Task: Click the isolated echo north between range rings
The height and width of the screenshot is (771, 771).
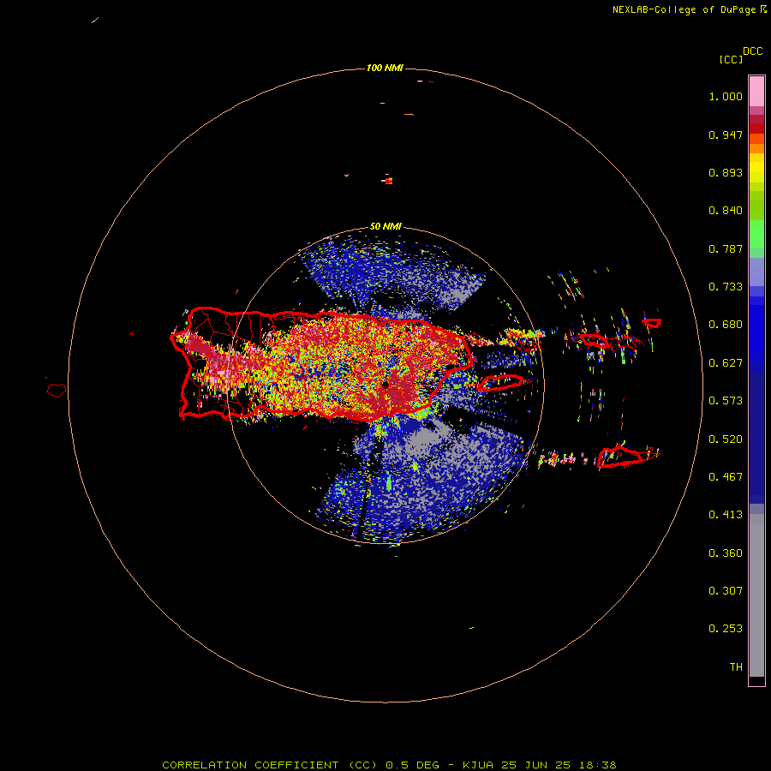Action: (388, 181)
